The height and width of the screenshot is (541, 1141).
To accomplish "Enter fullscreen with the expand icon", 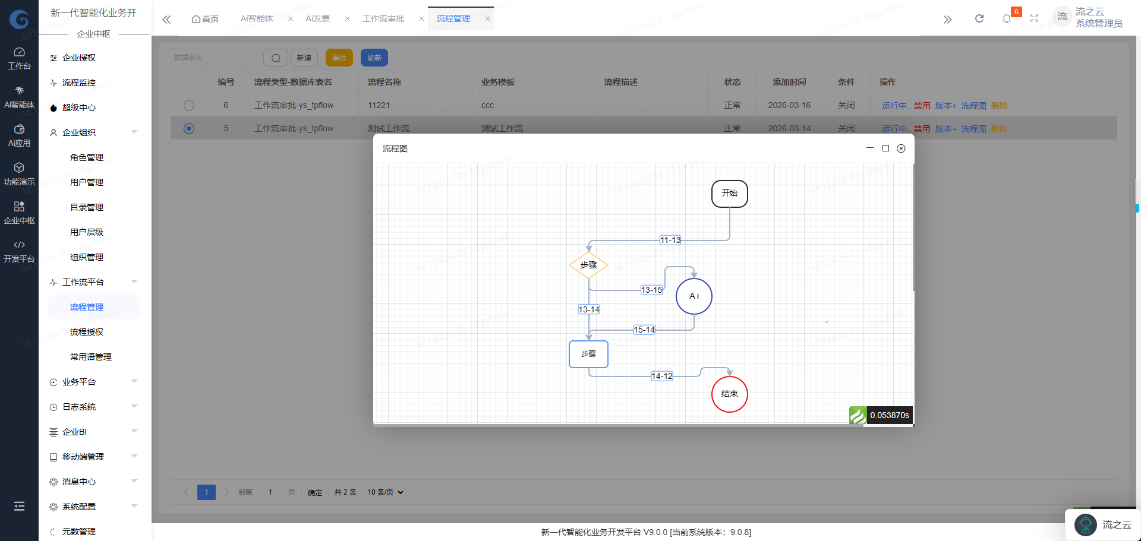I will click(1034, 18).
